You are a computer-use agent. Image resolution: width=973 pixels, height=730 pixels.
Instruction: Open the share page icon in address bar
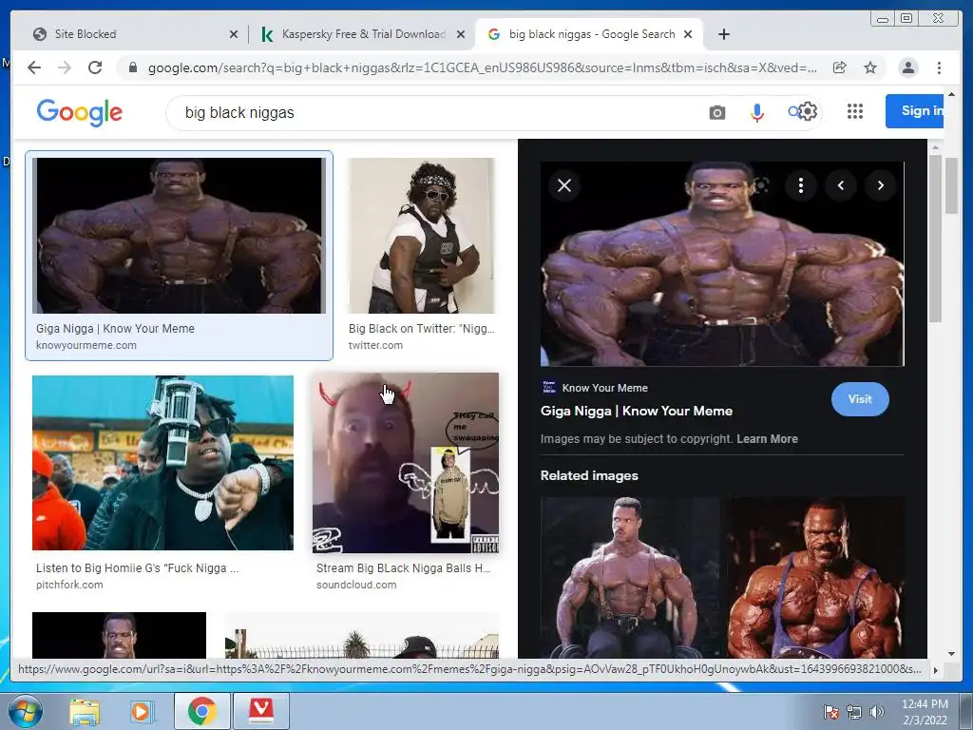pyautogui.click(x=840, y=67)
